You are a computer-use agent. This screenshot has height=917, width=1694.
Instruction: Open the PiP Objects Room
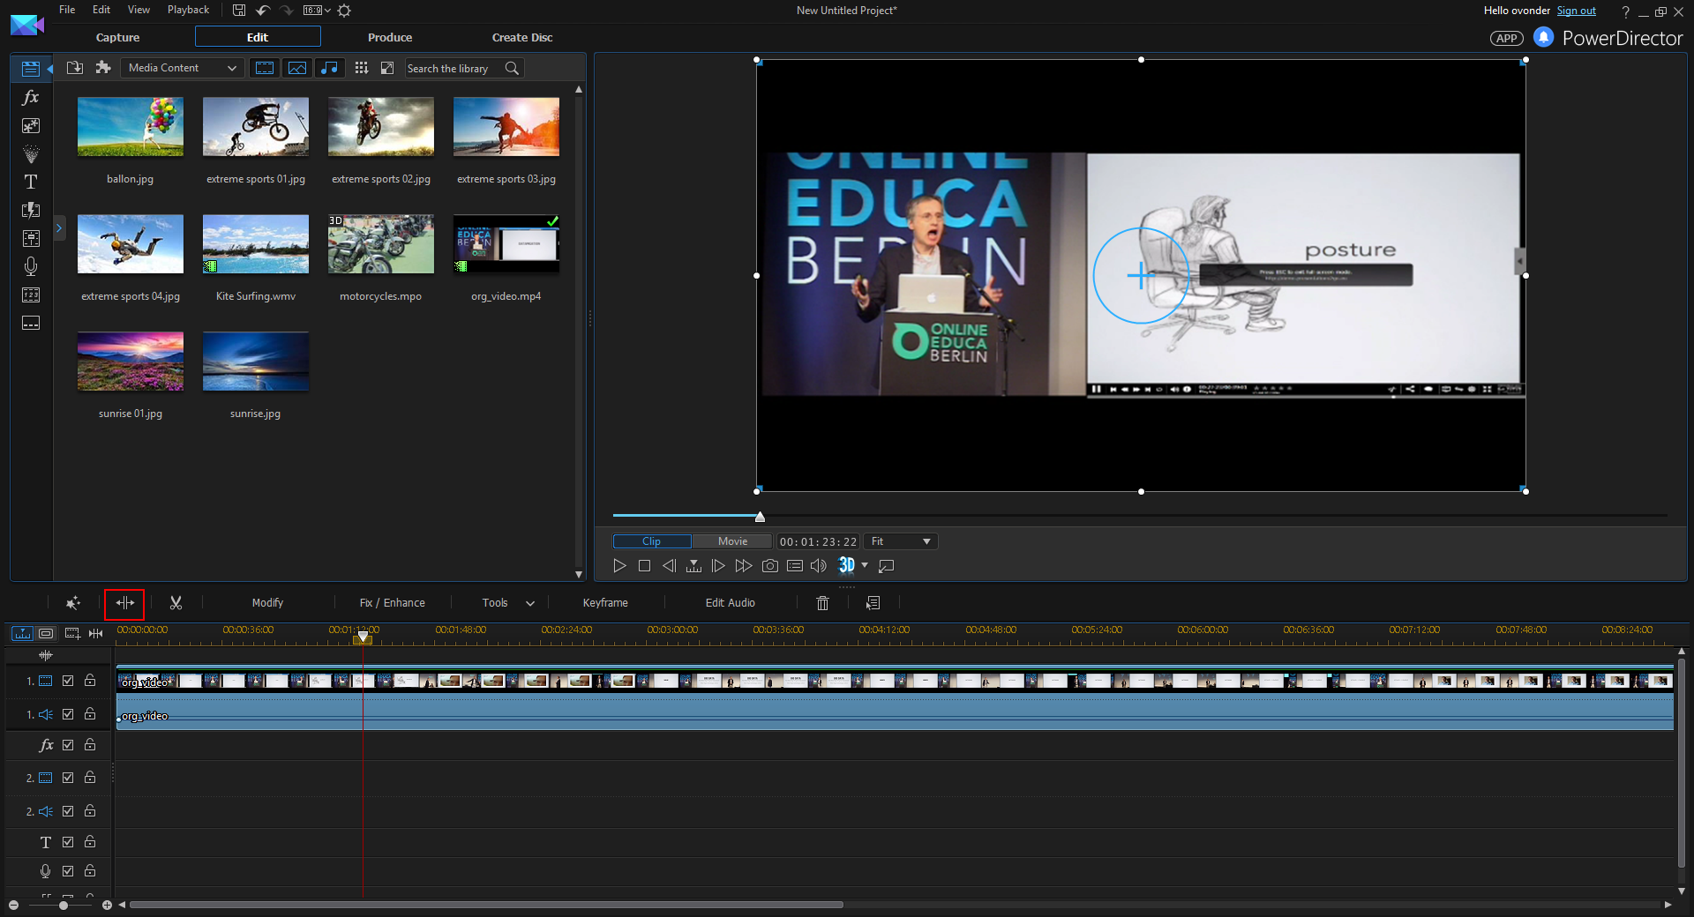[x=31, y=126]
